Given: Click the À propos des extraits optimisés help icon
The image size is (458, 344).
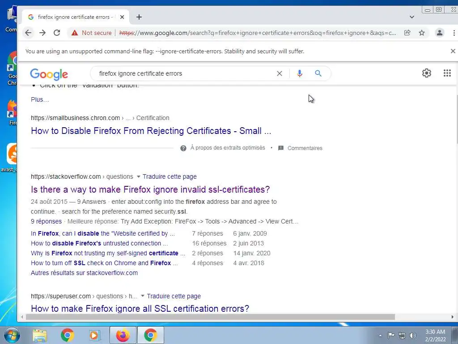Looking at the screenshot, I should pyautogui.click(x=183, y=148).
